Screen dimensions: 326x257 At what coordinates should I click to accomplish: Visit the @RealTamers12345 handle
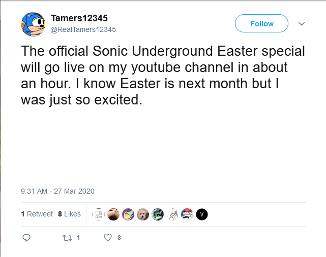(x=83, y=29)
